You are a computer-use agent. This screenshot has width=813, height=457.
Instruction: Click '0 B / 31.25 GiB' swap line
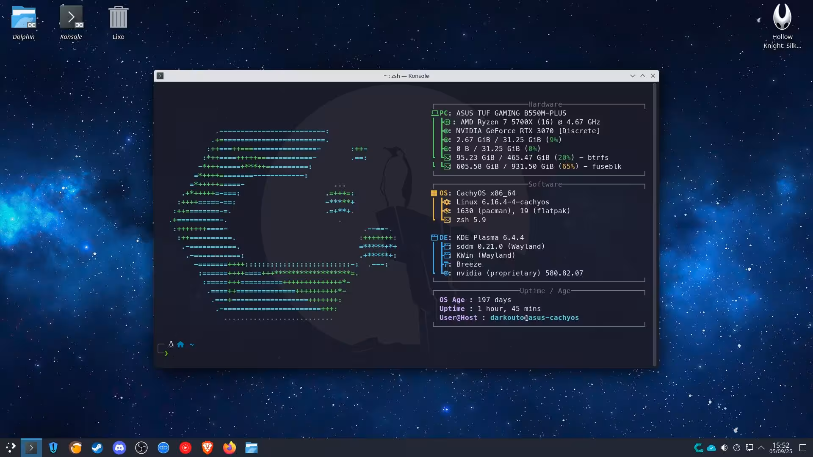point(498,149)
